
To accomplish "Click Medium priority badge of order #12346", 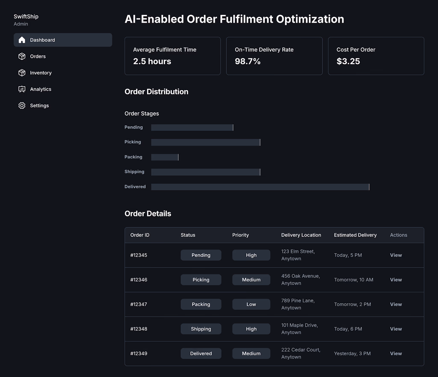I will 251,280.
